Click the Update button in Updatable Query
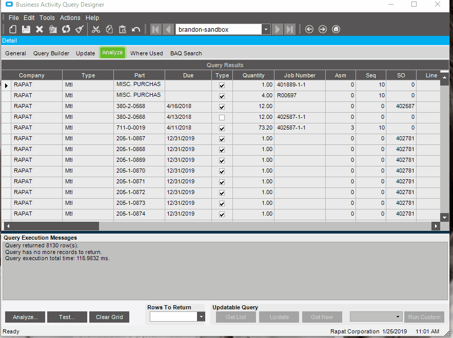The height and width of the screenshot is (338, 453). pos(279,317)
